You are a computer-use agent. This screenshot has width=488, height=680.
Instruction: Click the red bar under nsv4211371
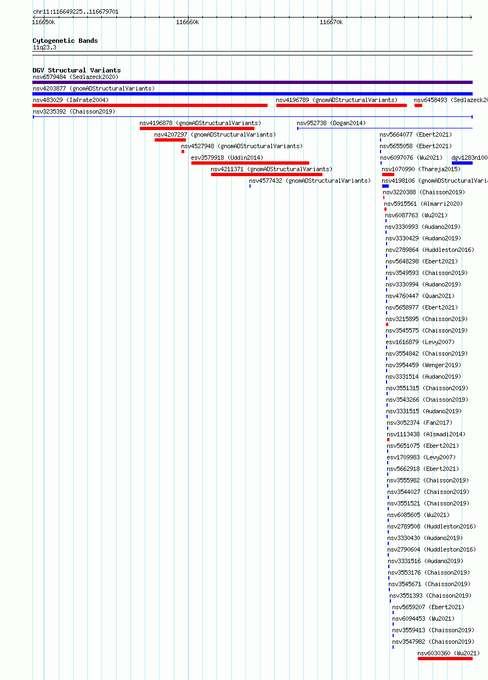pyautogui.click(x=266, y=175)
